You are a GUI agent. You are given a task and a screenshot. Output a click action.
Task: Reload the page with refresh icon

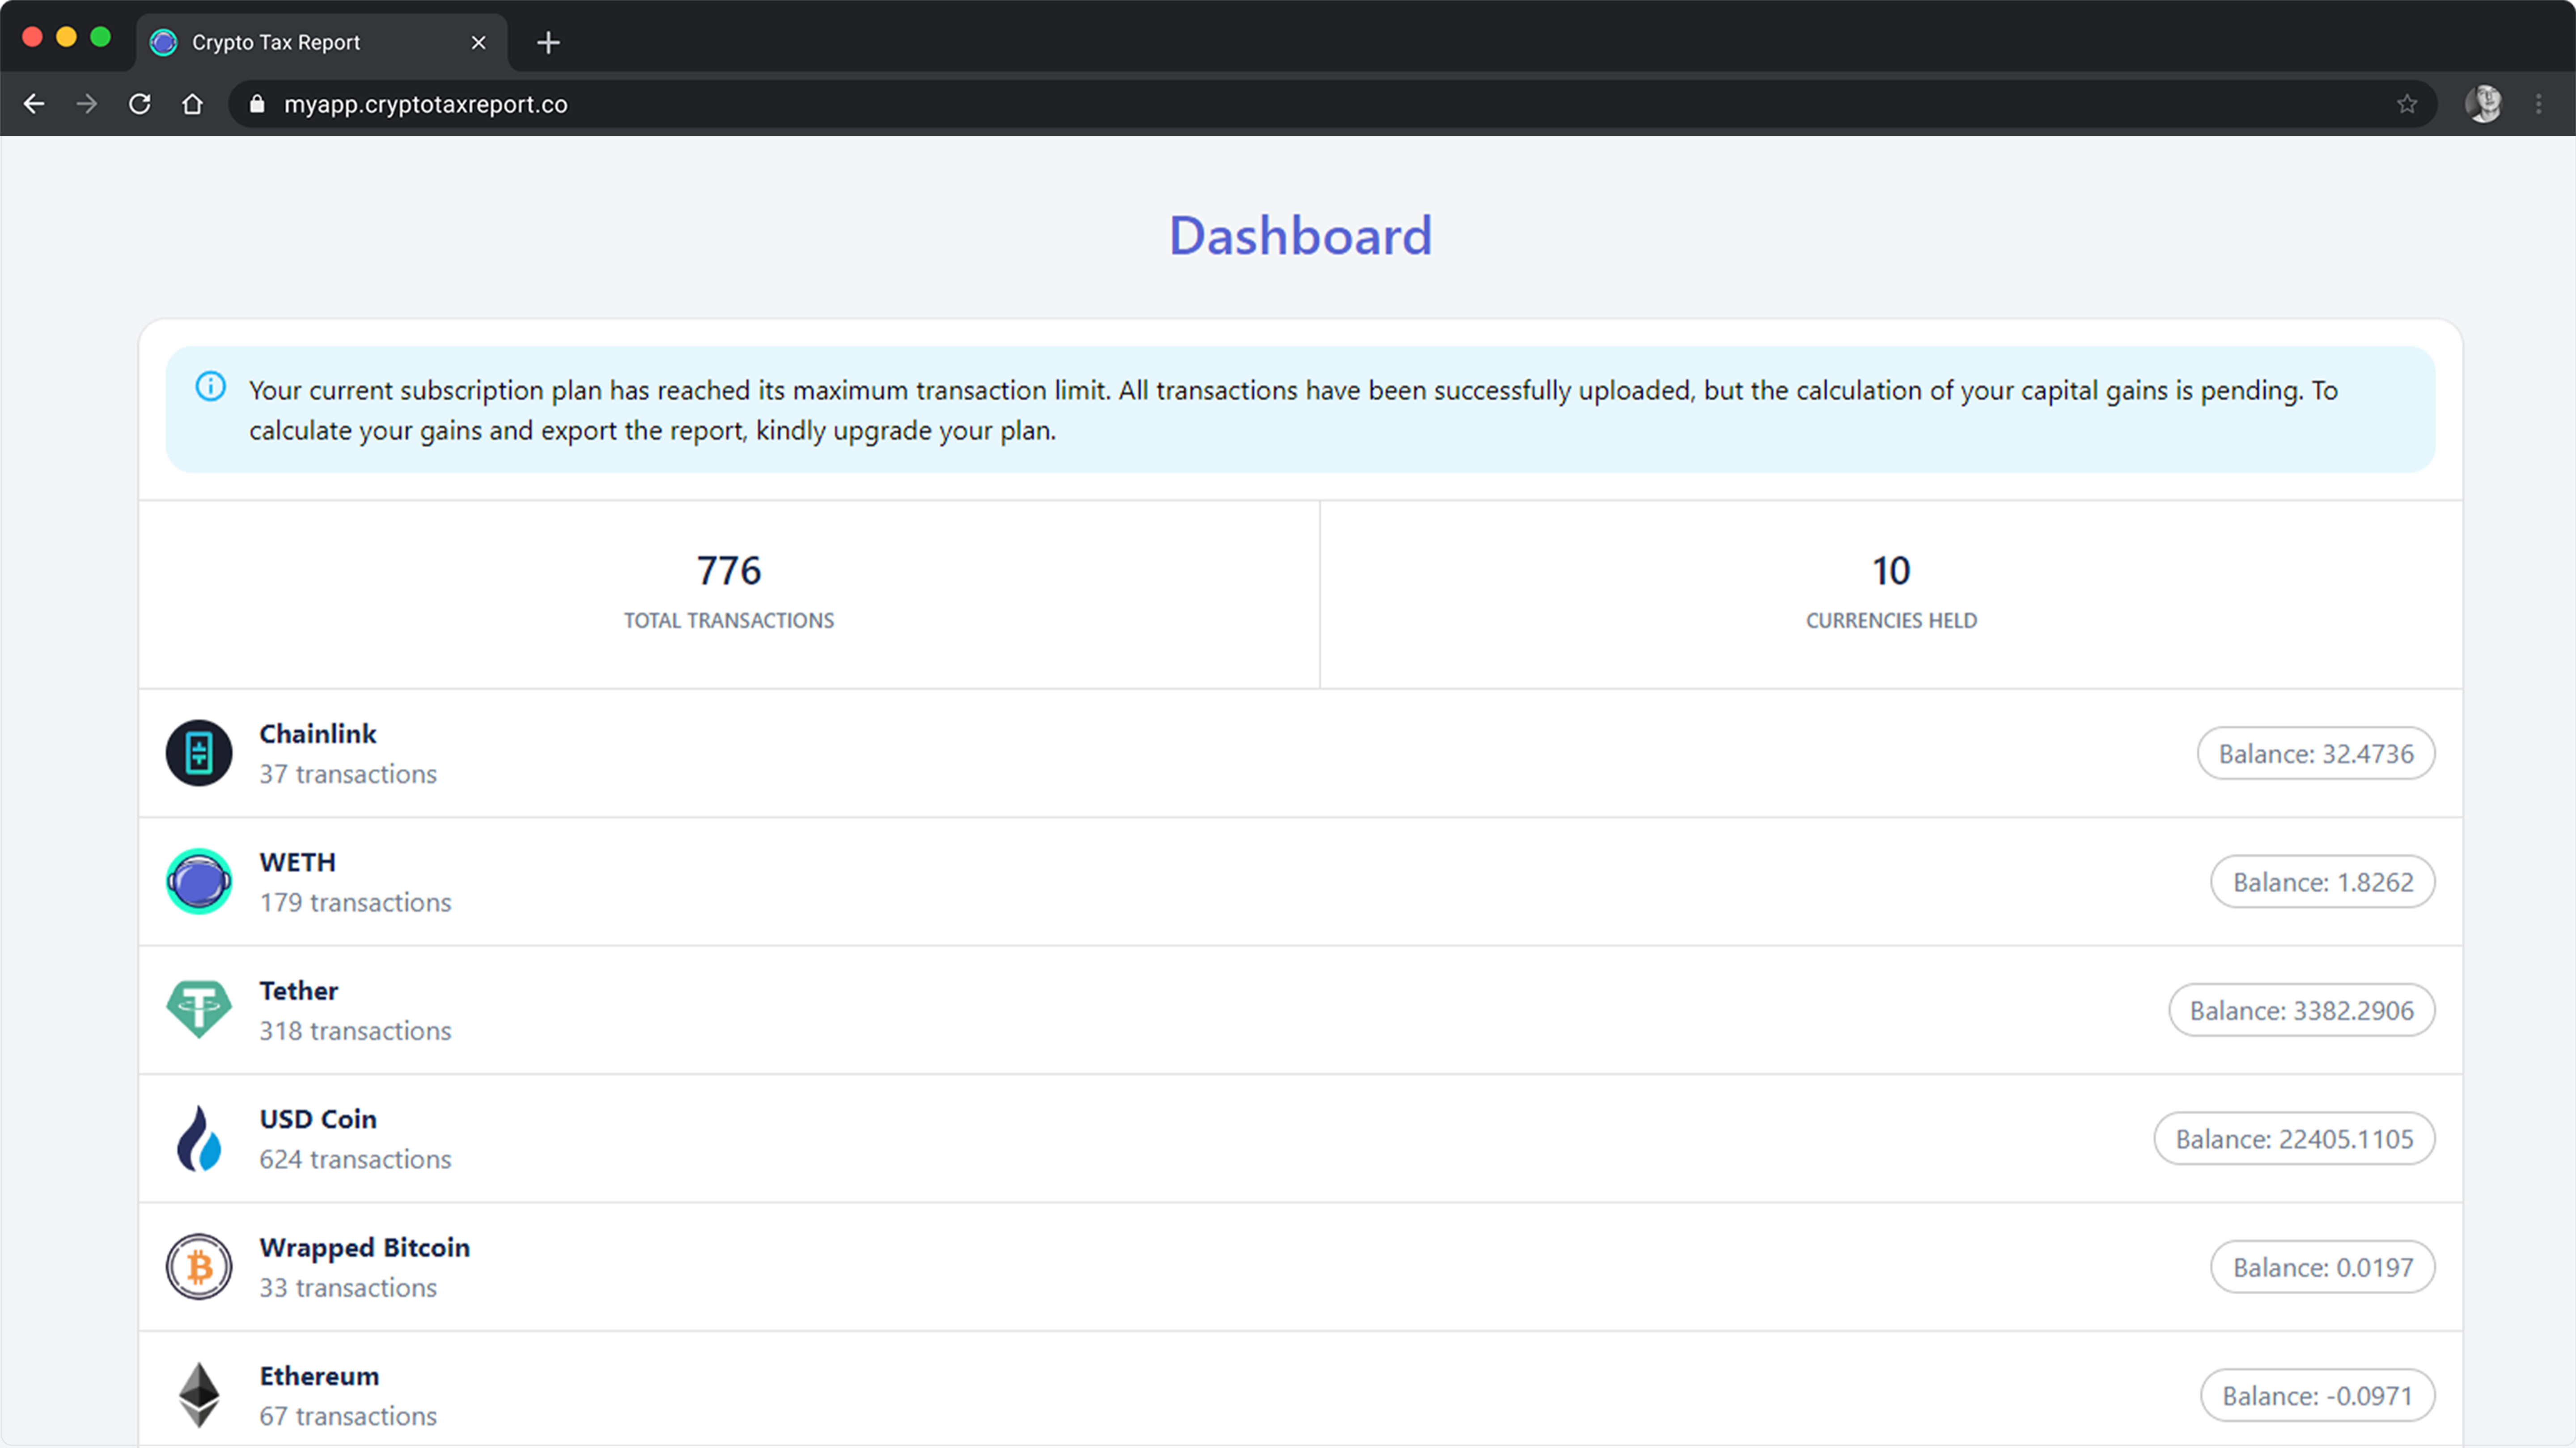pyautogui.click(x=140, y=104)
